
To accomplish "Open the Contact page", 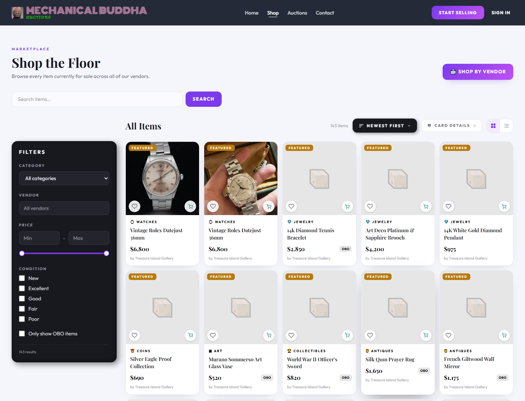I will (x=325, y=13).
